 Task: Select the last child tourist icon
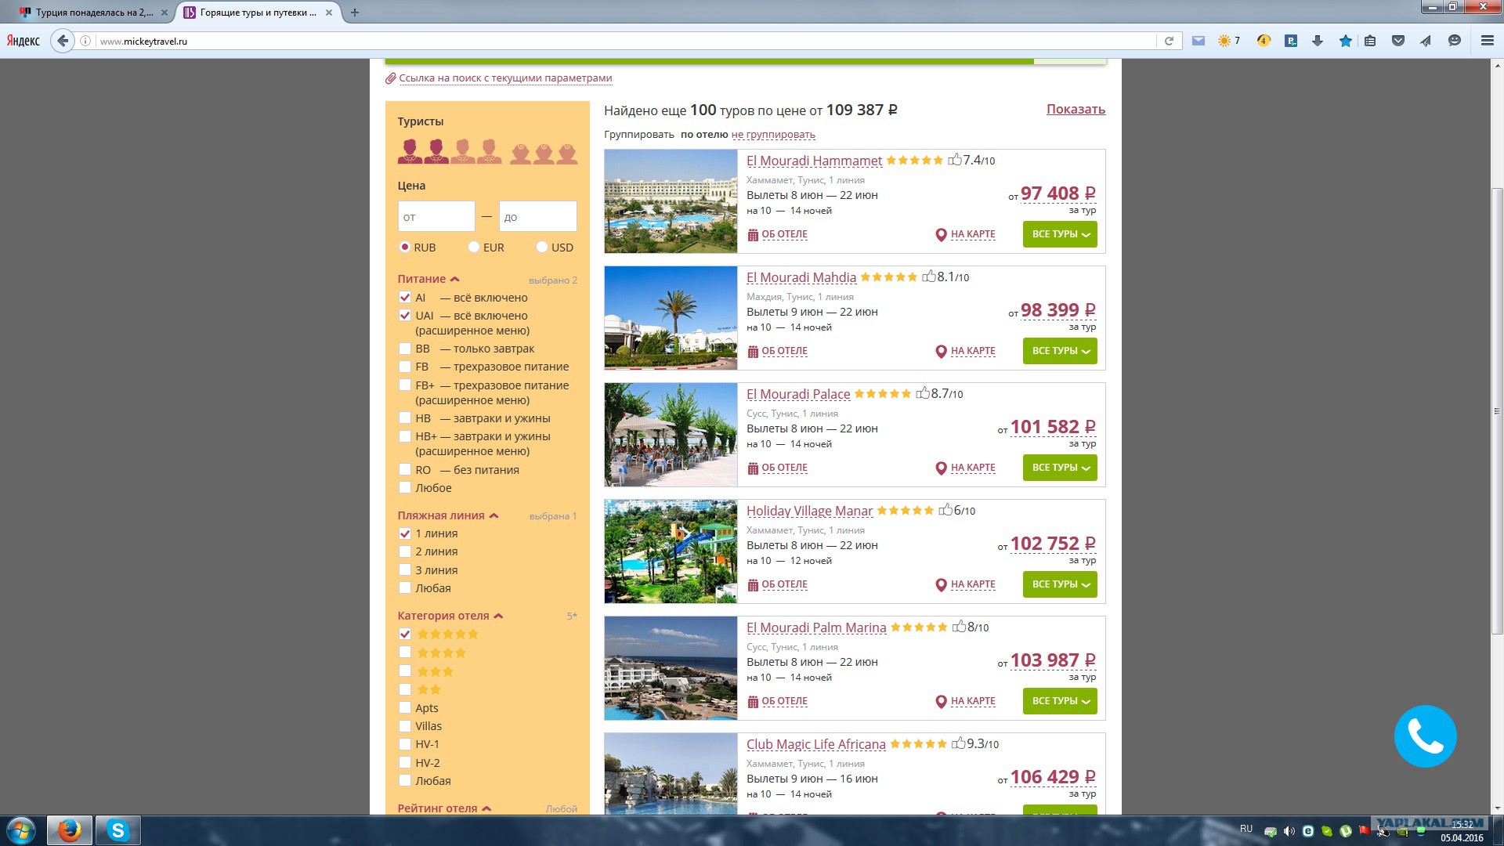tap(567, 154)
